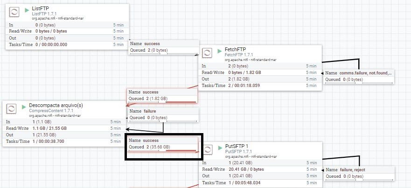Click the Descompacta arquivo(s) processor icon

pyautogui.click(x=11, y=109)
